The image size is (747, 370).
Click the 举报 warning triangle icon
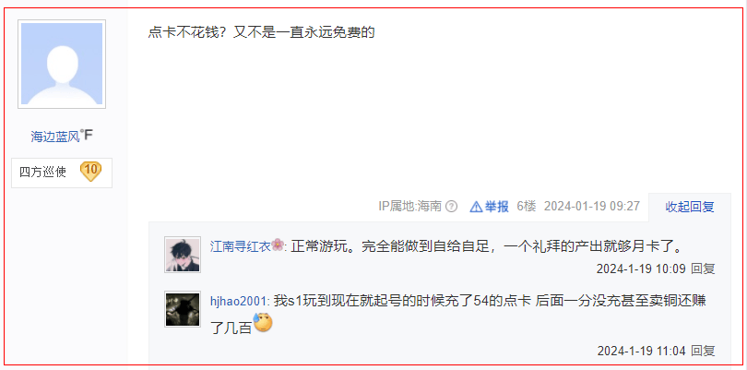tap(476, 207)
